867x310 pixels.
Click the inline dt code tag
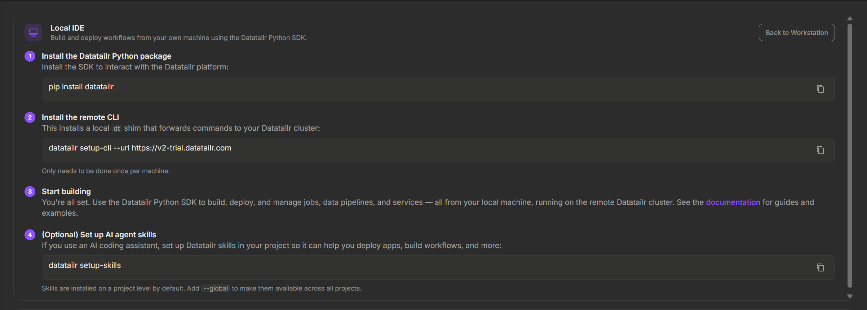116,129
